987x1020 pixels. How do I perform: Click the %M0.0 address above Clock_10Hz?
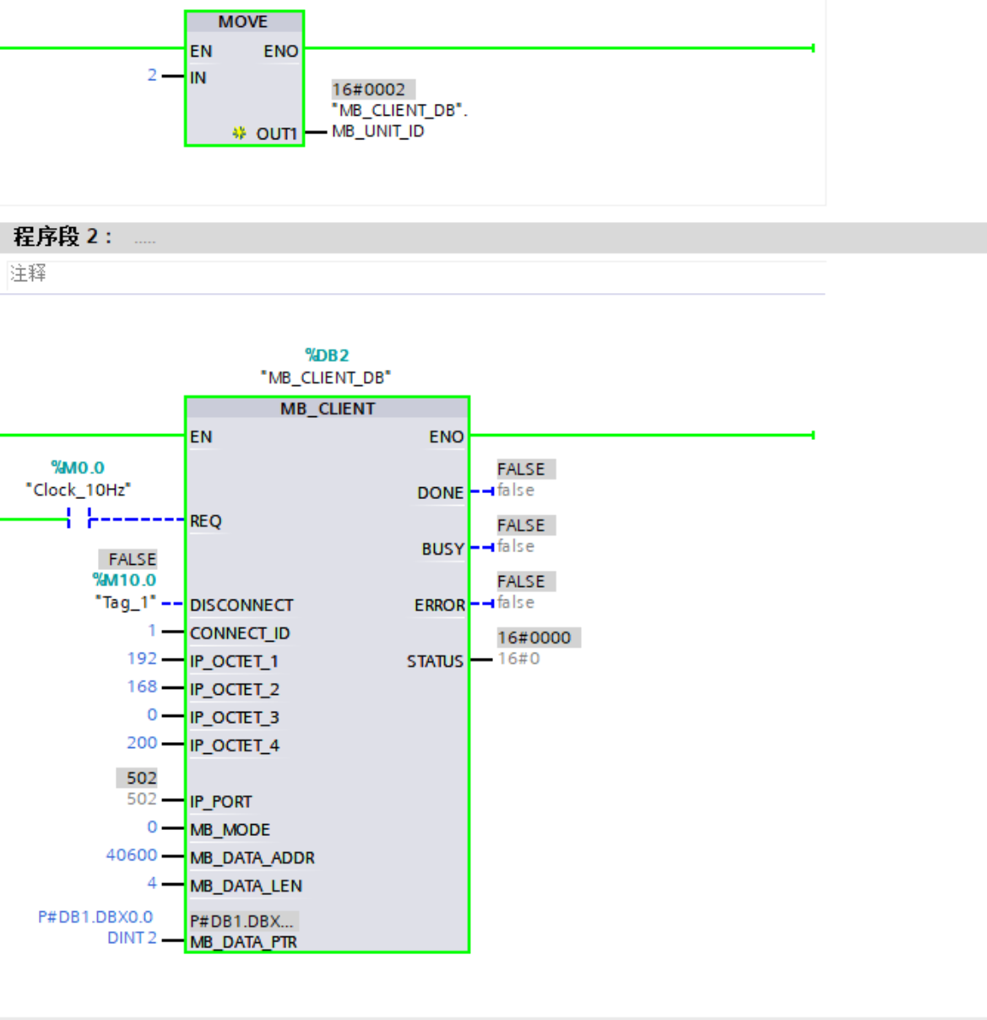click(x=78, y=468)
